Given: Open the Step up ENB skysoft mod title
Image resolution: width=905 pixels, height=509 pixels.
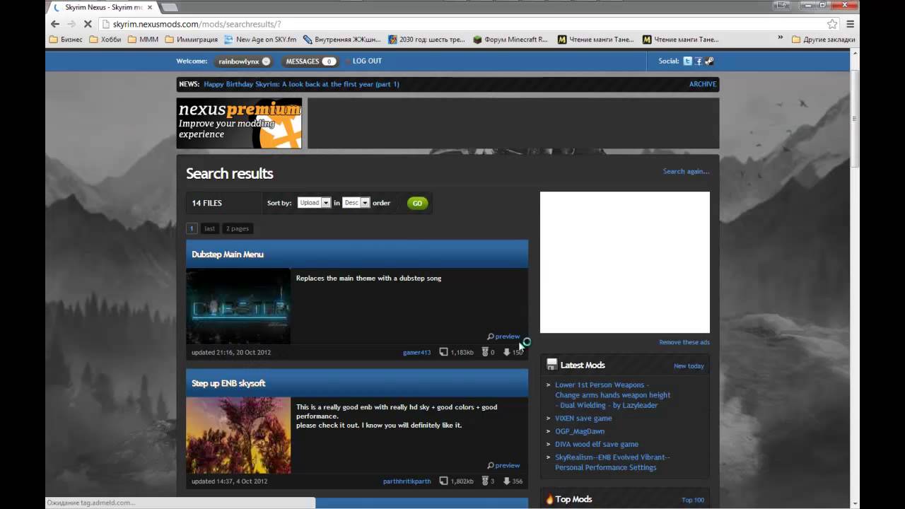Looking at the screenshot, I should [x=228, y=383].
